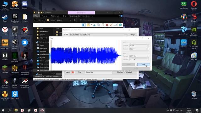Select the trim start marker on waveform

[x=51, y=55]
